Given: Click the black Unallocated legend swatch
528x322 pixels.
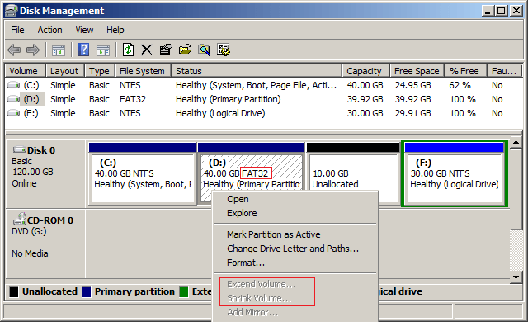Looking at the screenshot, I should coord(14,291).
